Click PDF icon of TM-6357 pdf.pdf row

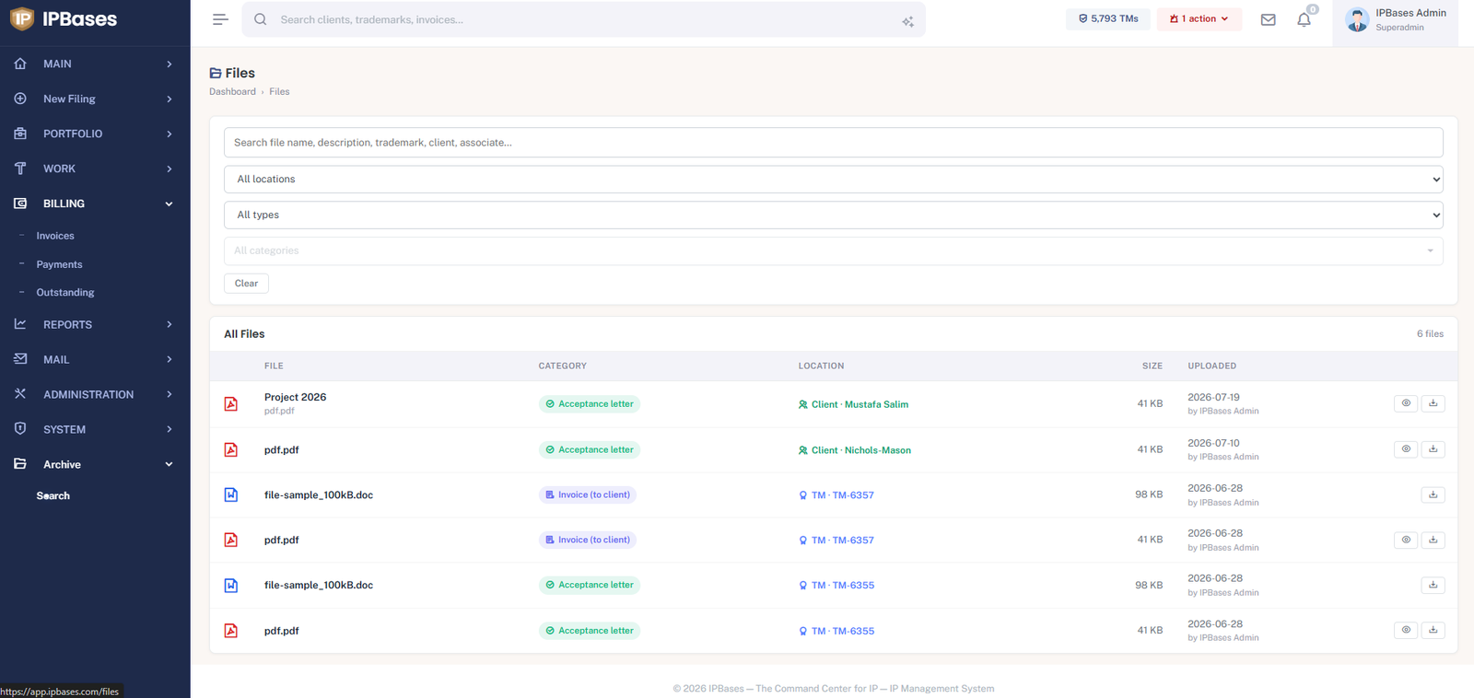tap(231, 540)
